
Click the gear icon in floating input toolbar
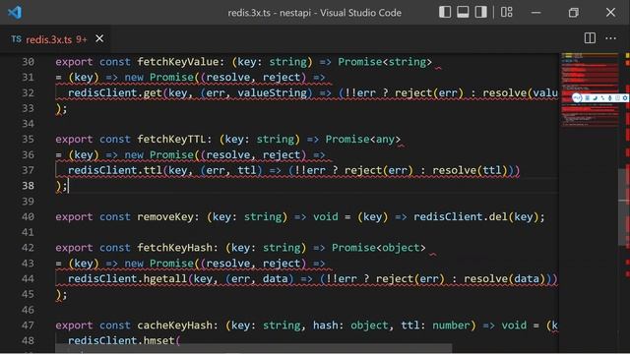pyautogui.click(x=625, y=98)
